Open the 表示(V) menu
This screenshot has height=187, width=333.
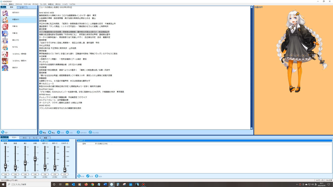[x=58, y=4]
